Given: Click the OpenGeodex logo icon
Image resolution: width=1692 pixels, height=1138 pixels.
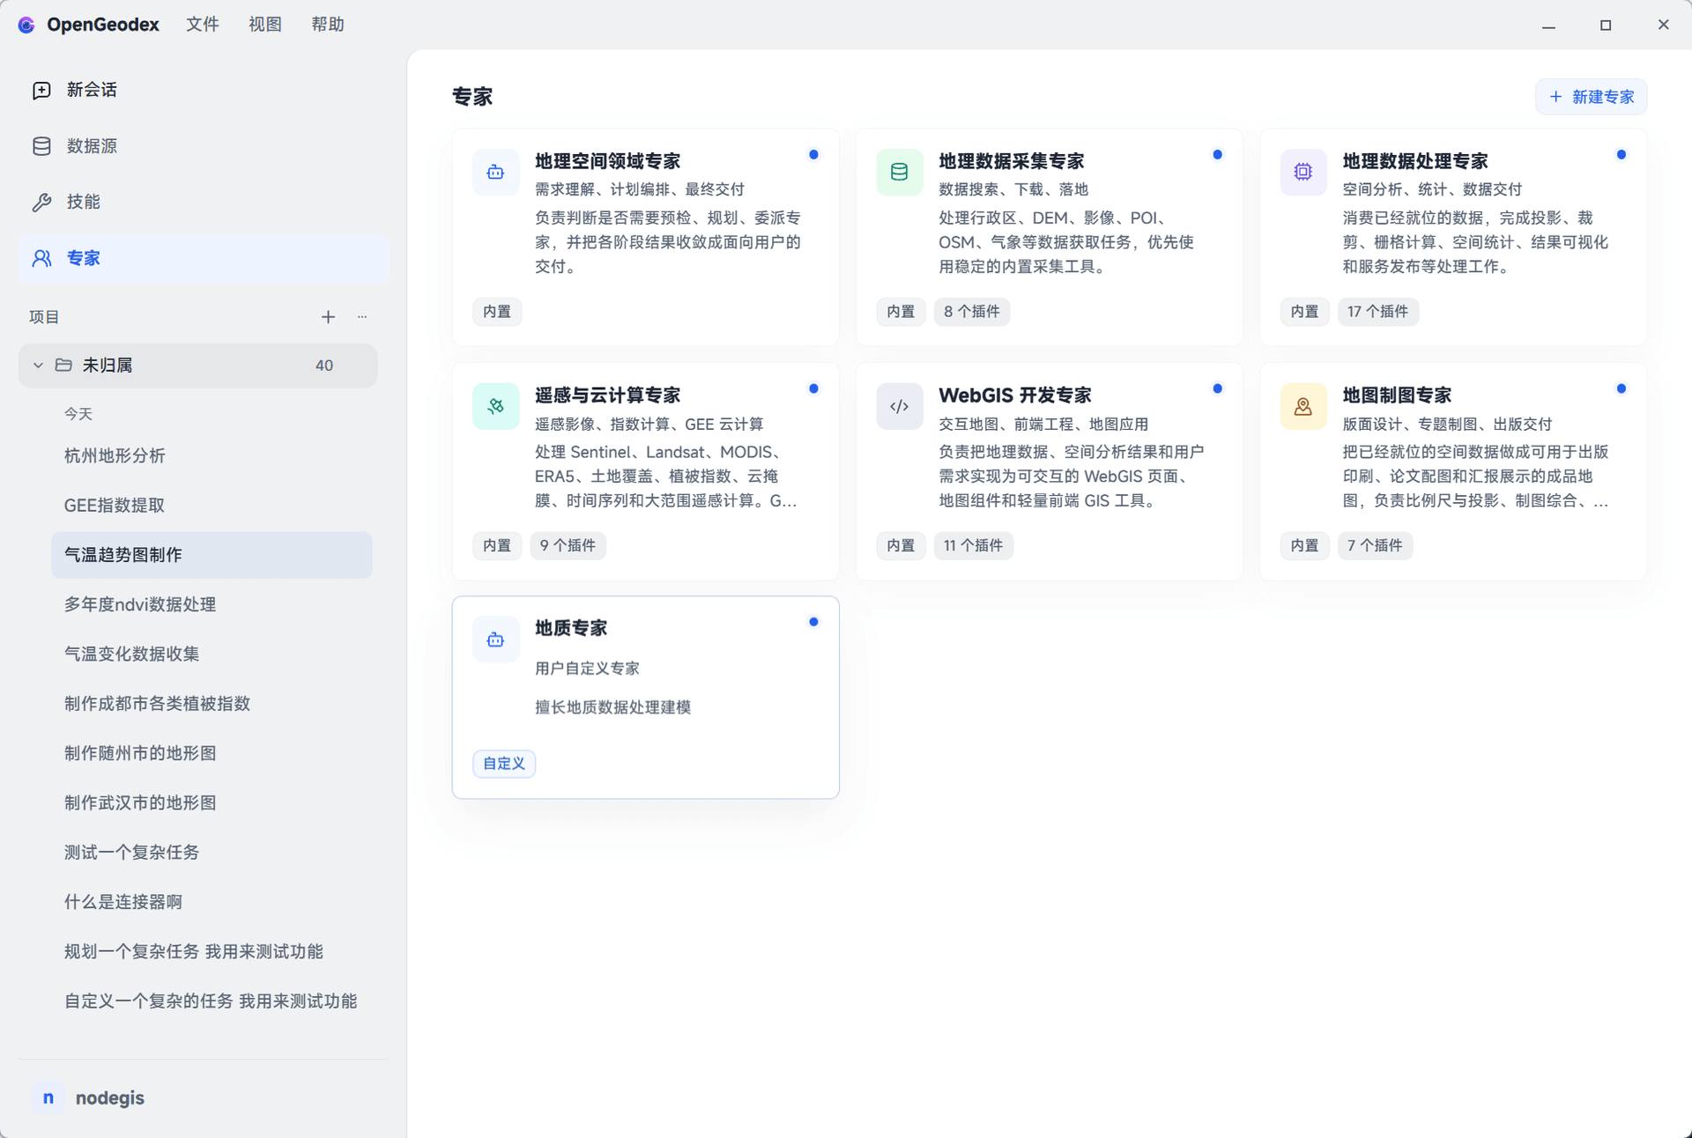Looking at the screenshot, I should [26, 25].
